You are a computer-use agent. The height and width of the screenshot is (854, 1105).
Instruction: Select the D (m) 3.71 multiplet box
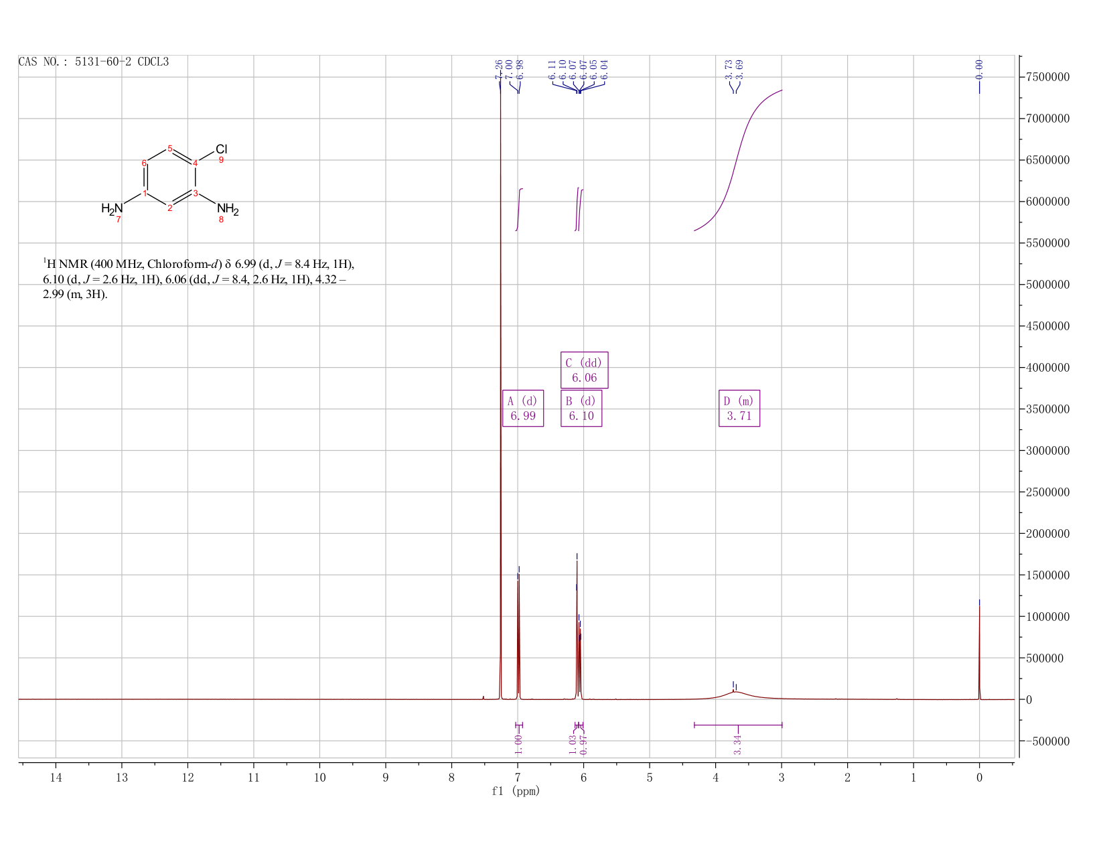tap(739, 409)
